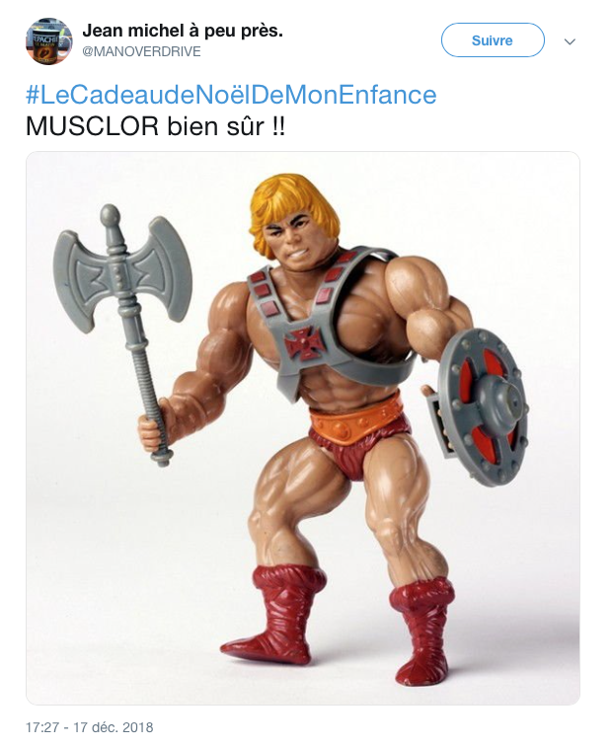Click the figure's blond-haired head
The image size is (611, 746).
tap(294, 222)
